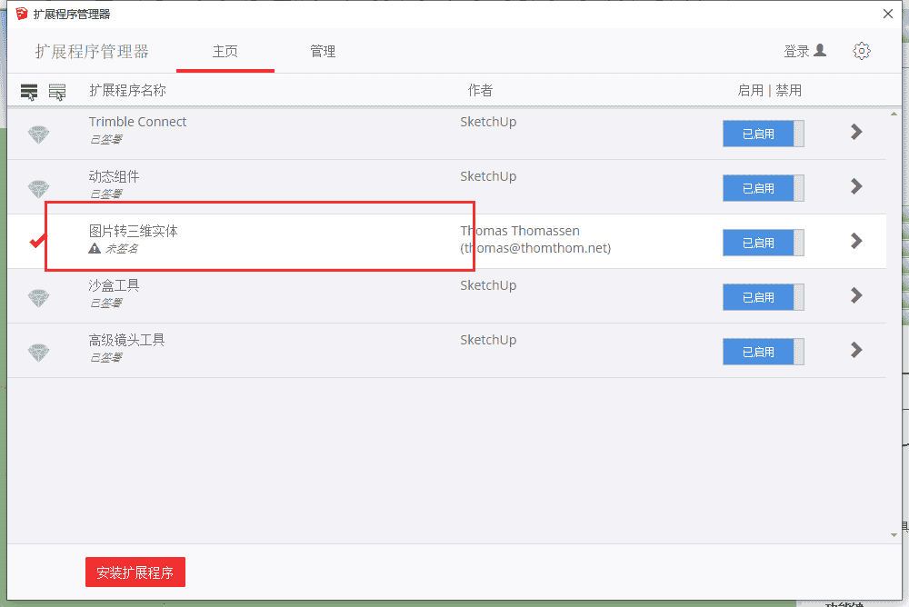This screenshot has width=909, height=607.
Task: Toggle the 已启用 switch for 动态组件
Action: [x=763, y=188]
